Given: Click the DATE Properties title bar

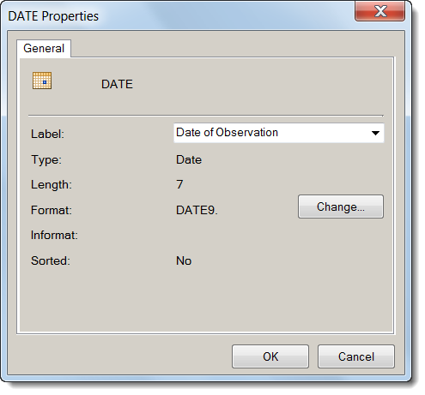Looking at the screenshot, I should point(178,15).
